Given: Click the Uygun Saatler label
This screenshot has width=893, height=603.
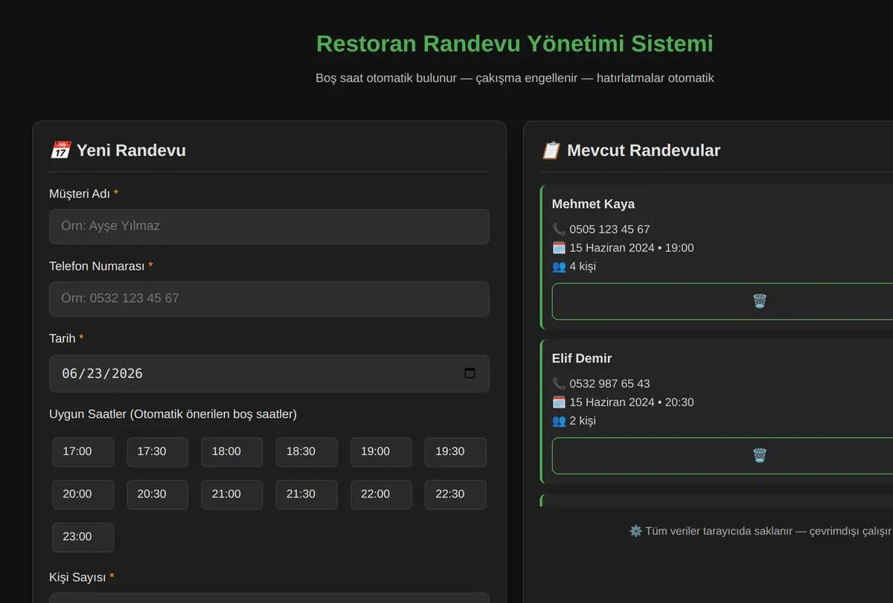Looking at the screenshot, I should point(173,414).
